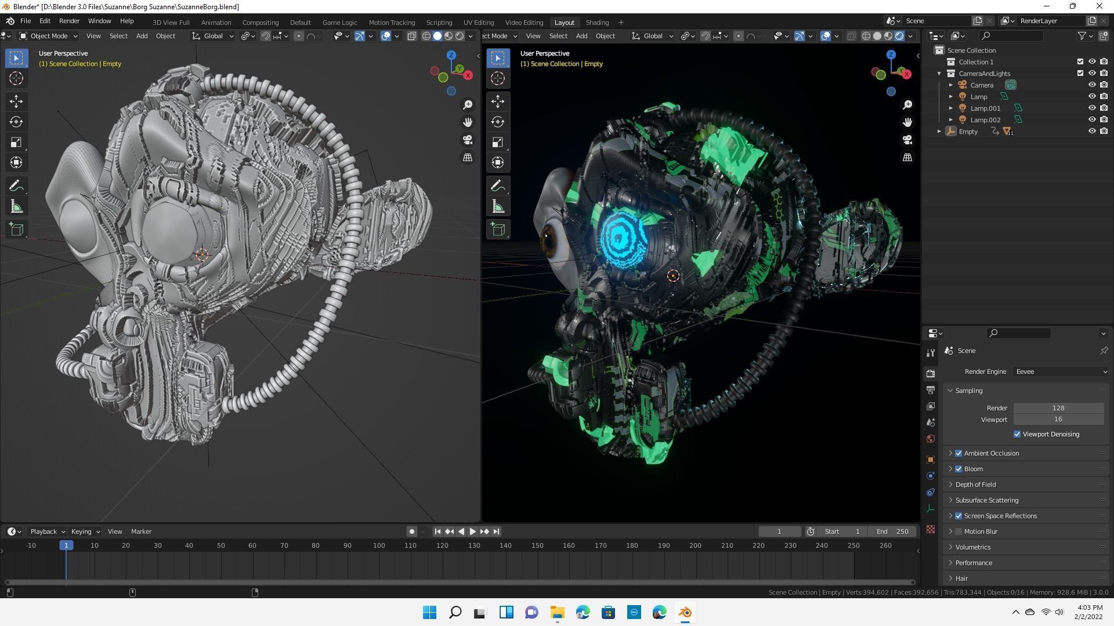Open the Object properties tab

[931, 460]
